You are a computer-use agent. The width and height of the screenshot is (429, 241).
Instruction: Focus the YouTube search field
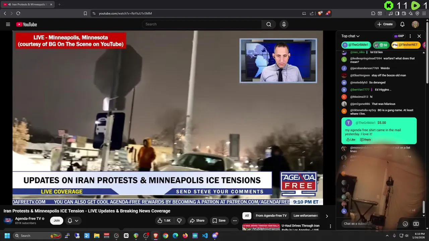(x=202, y=24)
